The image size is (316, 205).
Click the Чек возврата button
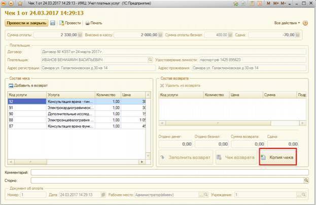click(x=236, y=157)
